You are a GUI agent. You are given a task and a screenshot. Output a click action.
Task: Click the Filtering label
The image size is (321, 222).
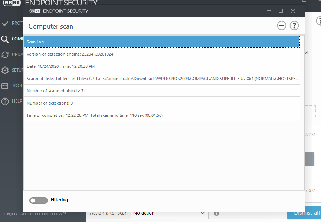59,200
